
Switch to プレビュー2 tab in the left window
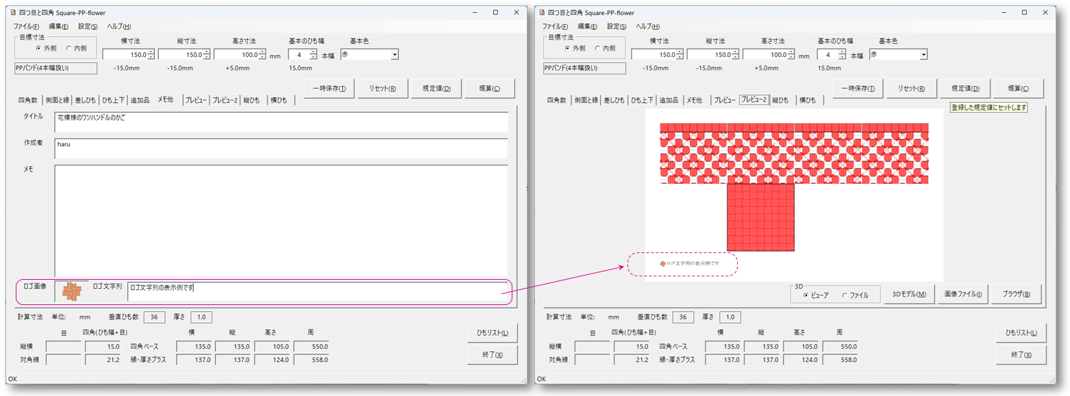pyautogui.click(x=225, y=100)
